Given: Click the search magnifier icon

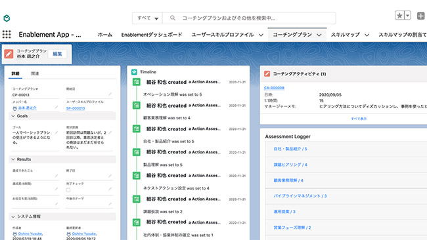Looking at the screenshot, I should click(173, 18).
